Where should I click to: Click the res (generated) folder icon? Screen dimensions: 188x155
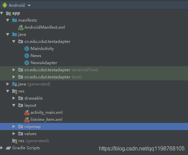pyautogui.click(x=15, y=141)
